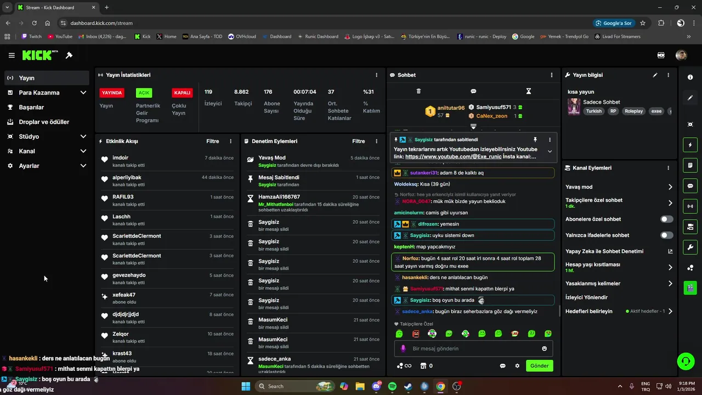Unpin the pinned message via pin icon

535,140
